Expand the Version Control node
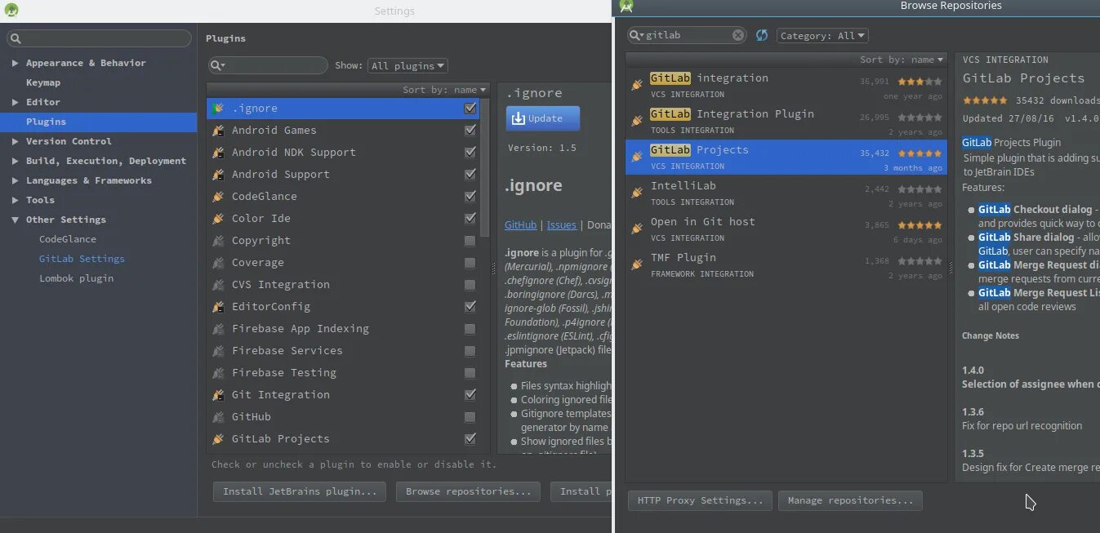1100x533 pixels. click(x=15, y=141)
